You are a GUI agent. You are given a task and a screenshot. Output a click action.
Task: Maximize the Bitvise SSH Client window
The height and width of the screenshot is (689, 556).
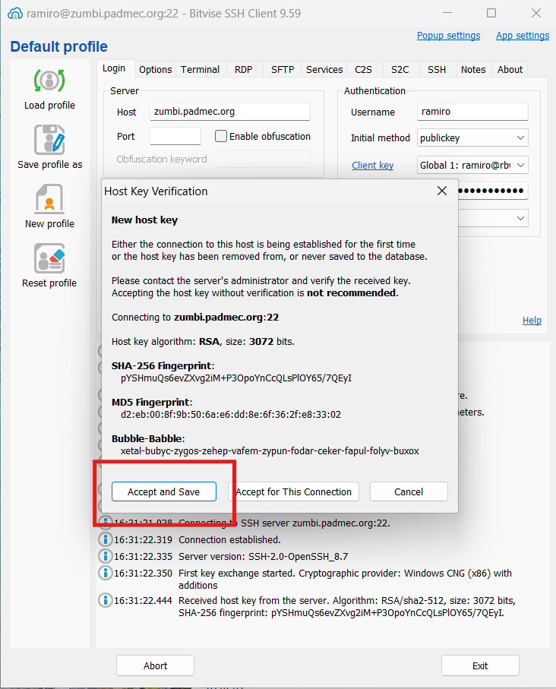tap(491, 13)
